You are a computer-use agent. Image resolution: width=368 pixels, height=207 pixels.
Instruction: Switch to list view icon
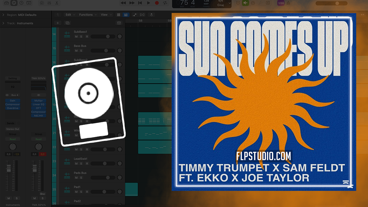126,15
